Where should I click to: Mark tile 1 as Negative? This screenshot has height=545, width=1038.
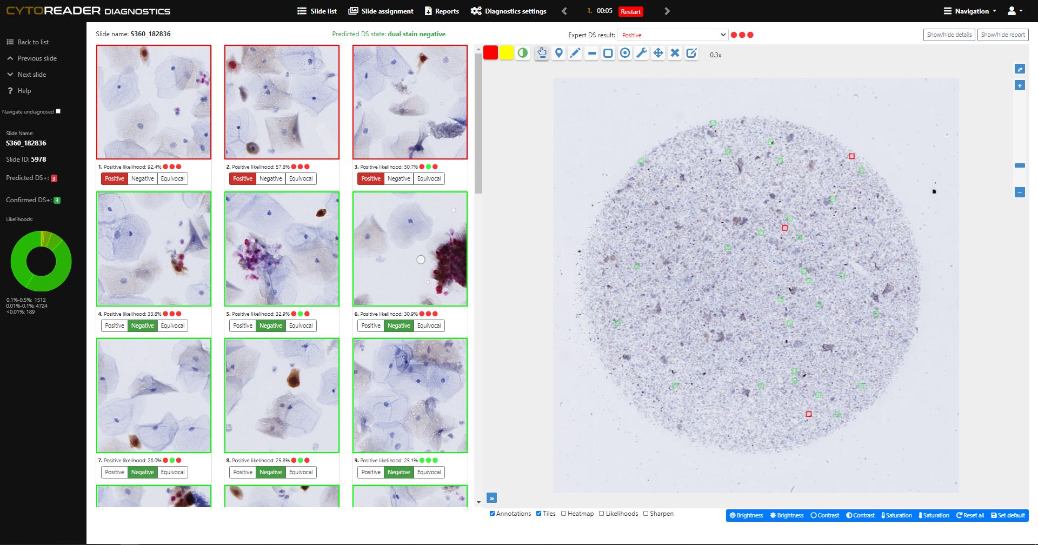pos(143,179)
